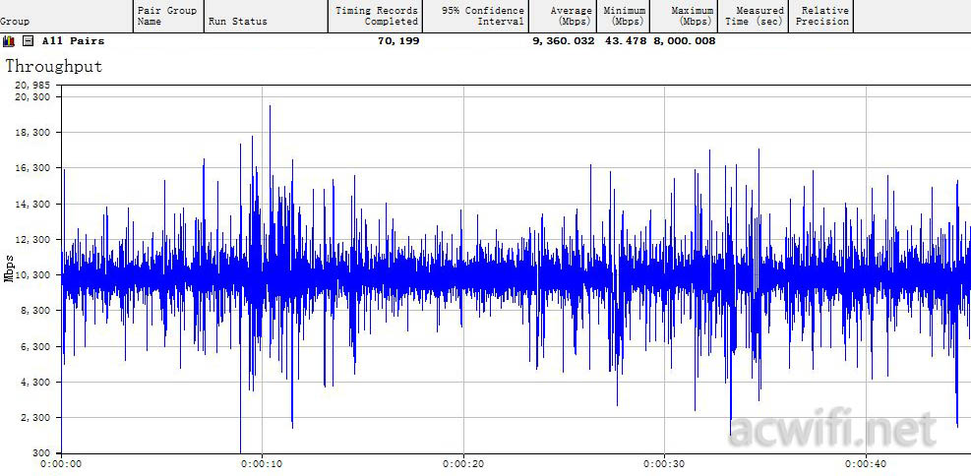
Task: Click the Mbps axis title
Action: pyautogui.click(x=8, y=268)
